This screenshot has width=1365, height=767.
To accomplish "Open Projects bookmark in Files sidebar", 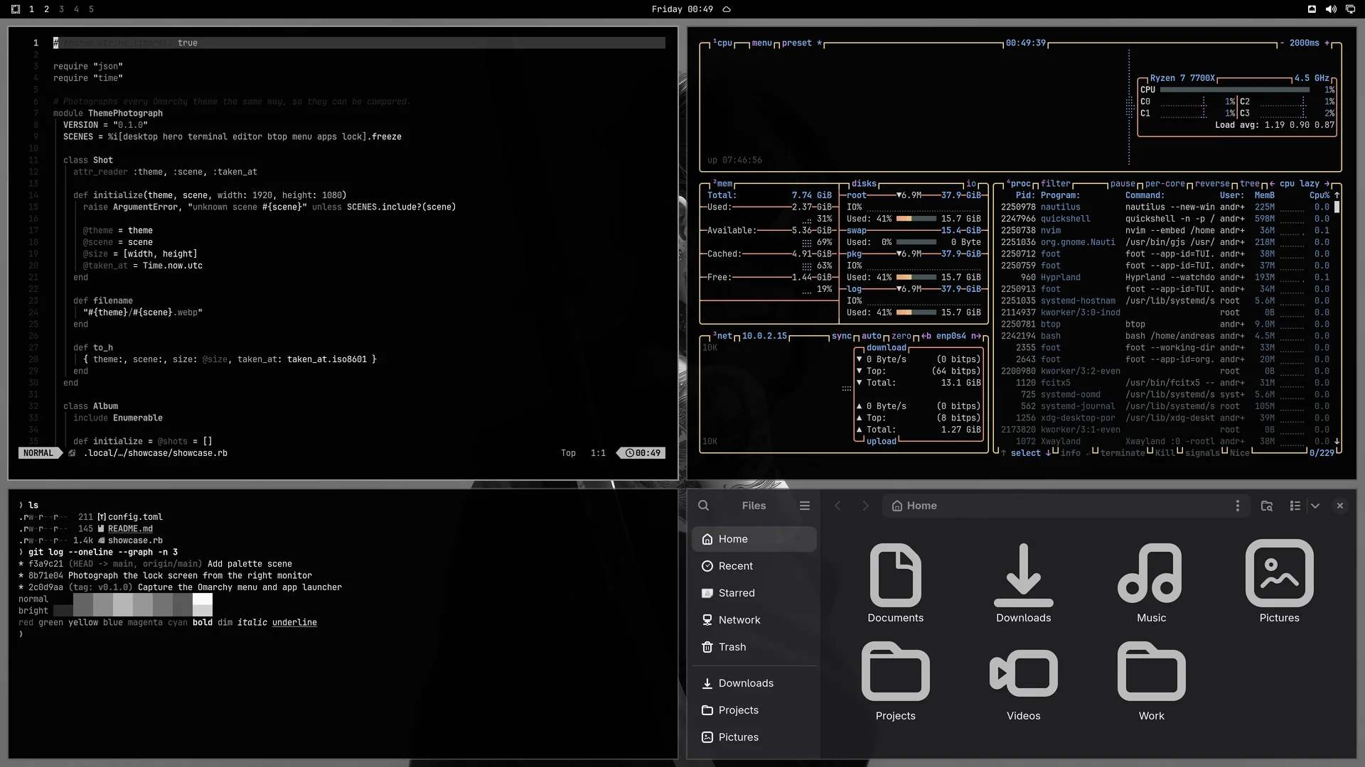I will coord(754,710).
